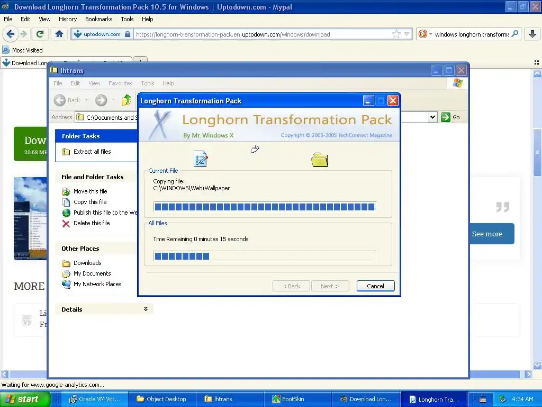Click the Downloads folder icon in Other Places
Screen dimensions: 542x407
coord(66,263)
